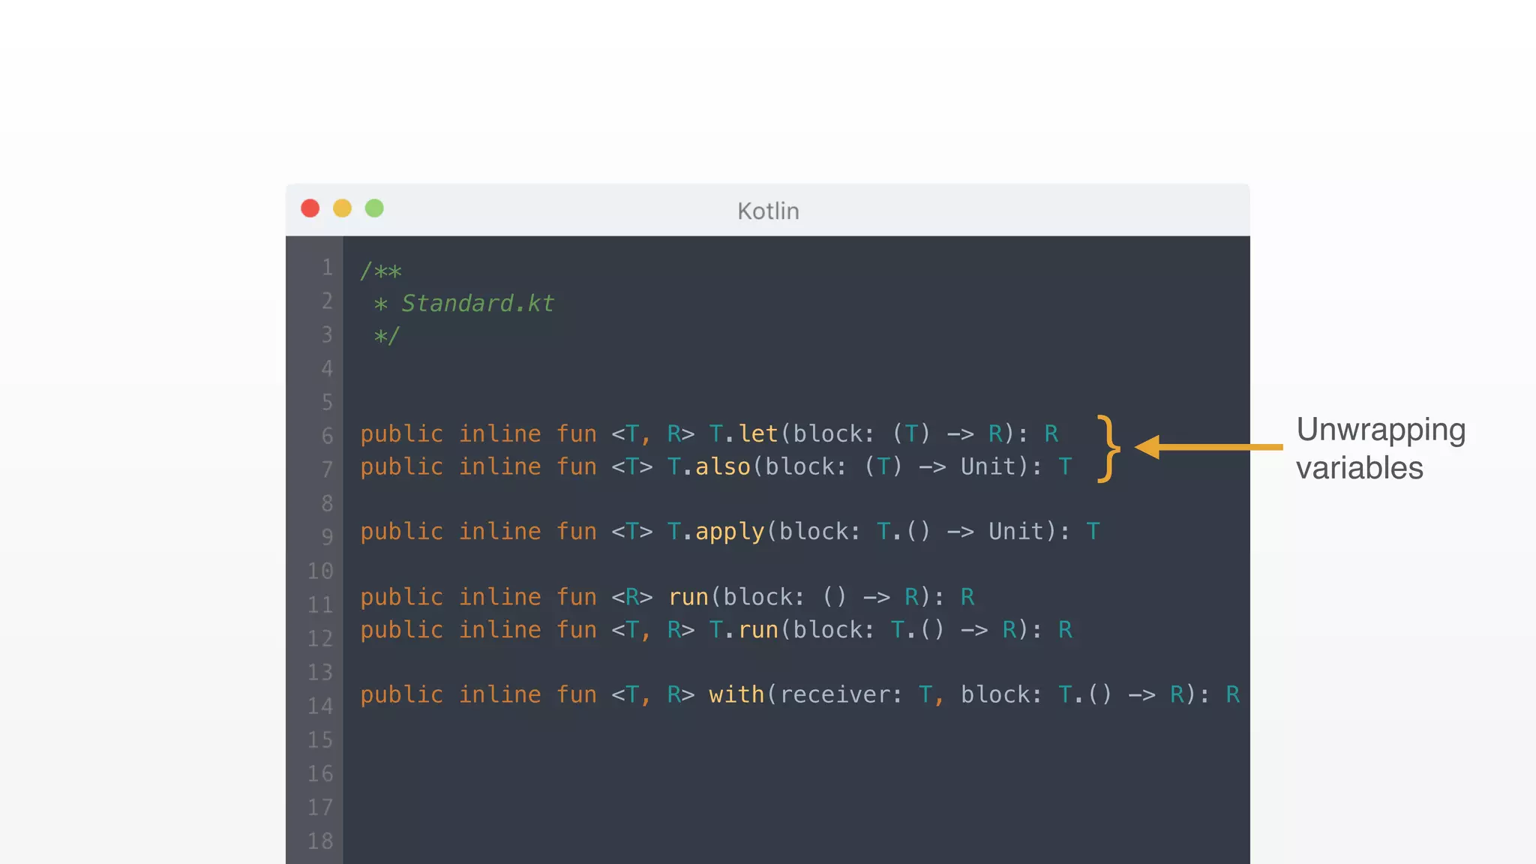Click the yellow minimize window button
Screen dimensions: 1536x864
342,208
